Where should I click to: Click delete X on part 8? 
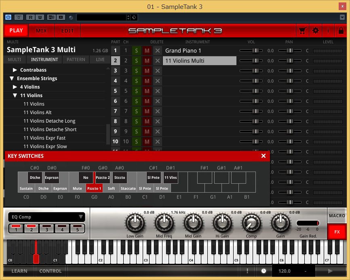click(x=158, y=121)
